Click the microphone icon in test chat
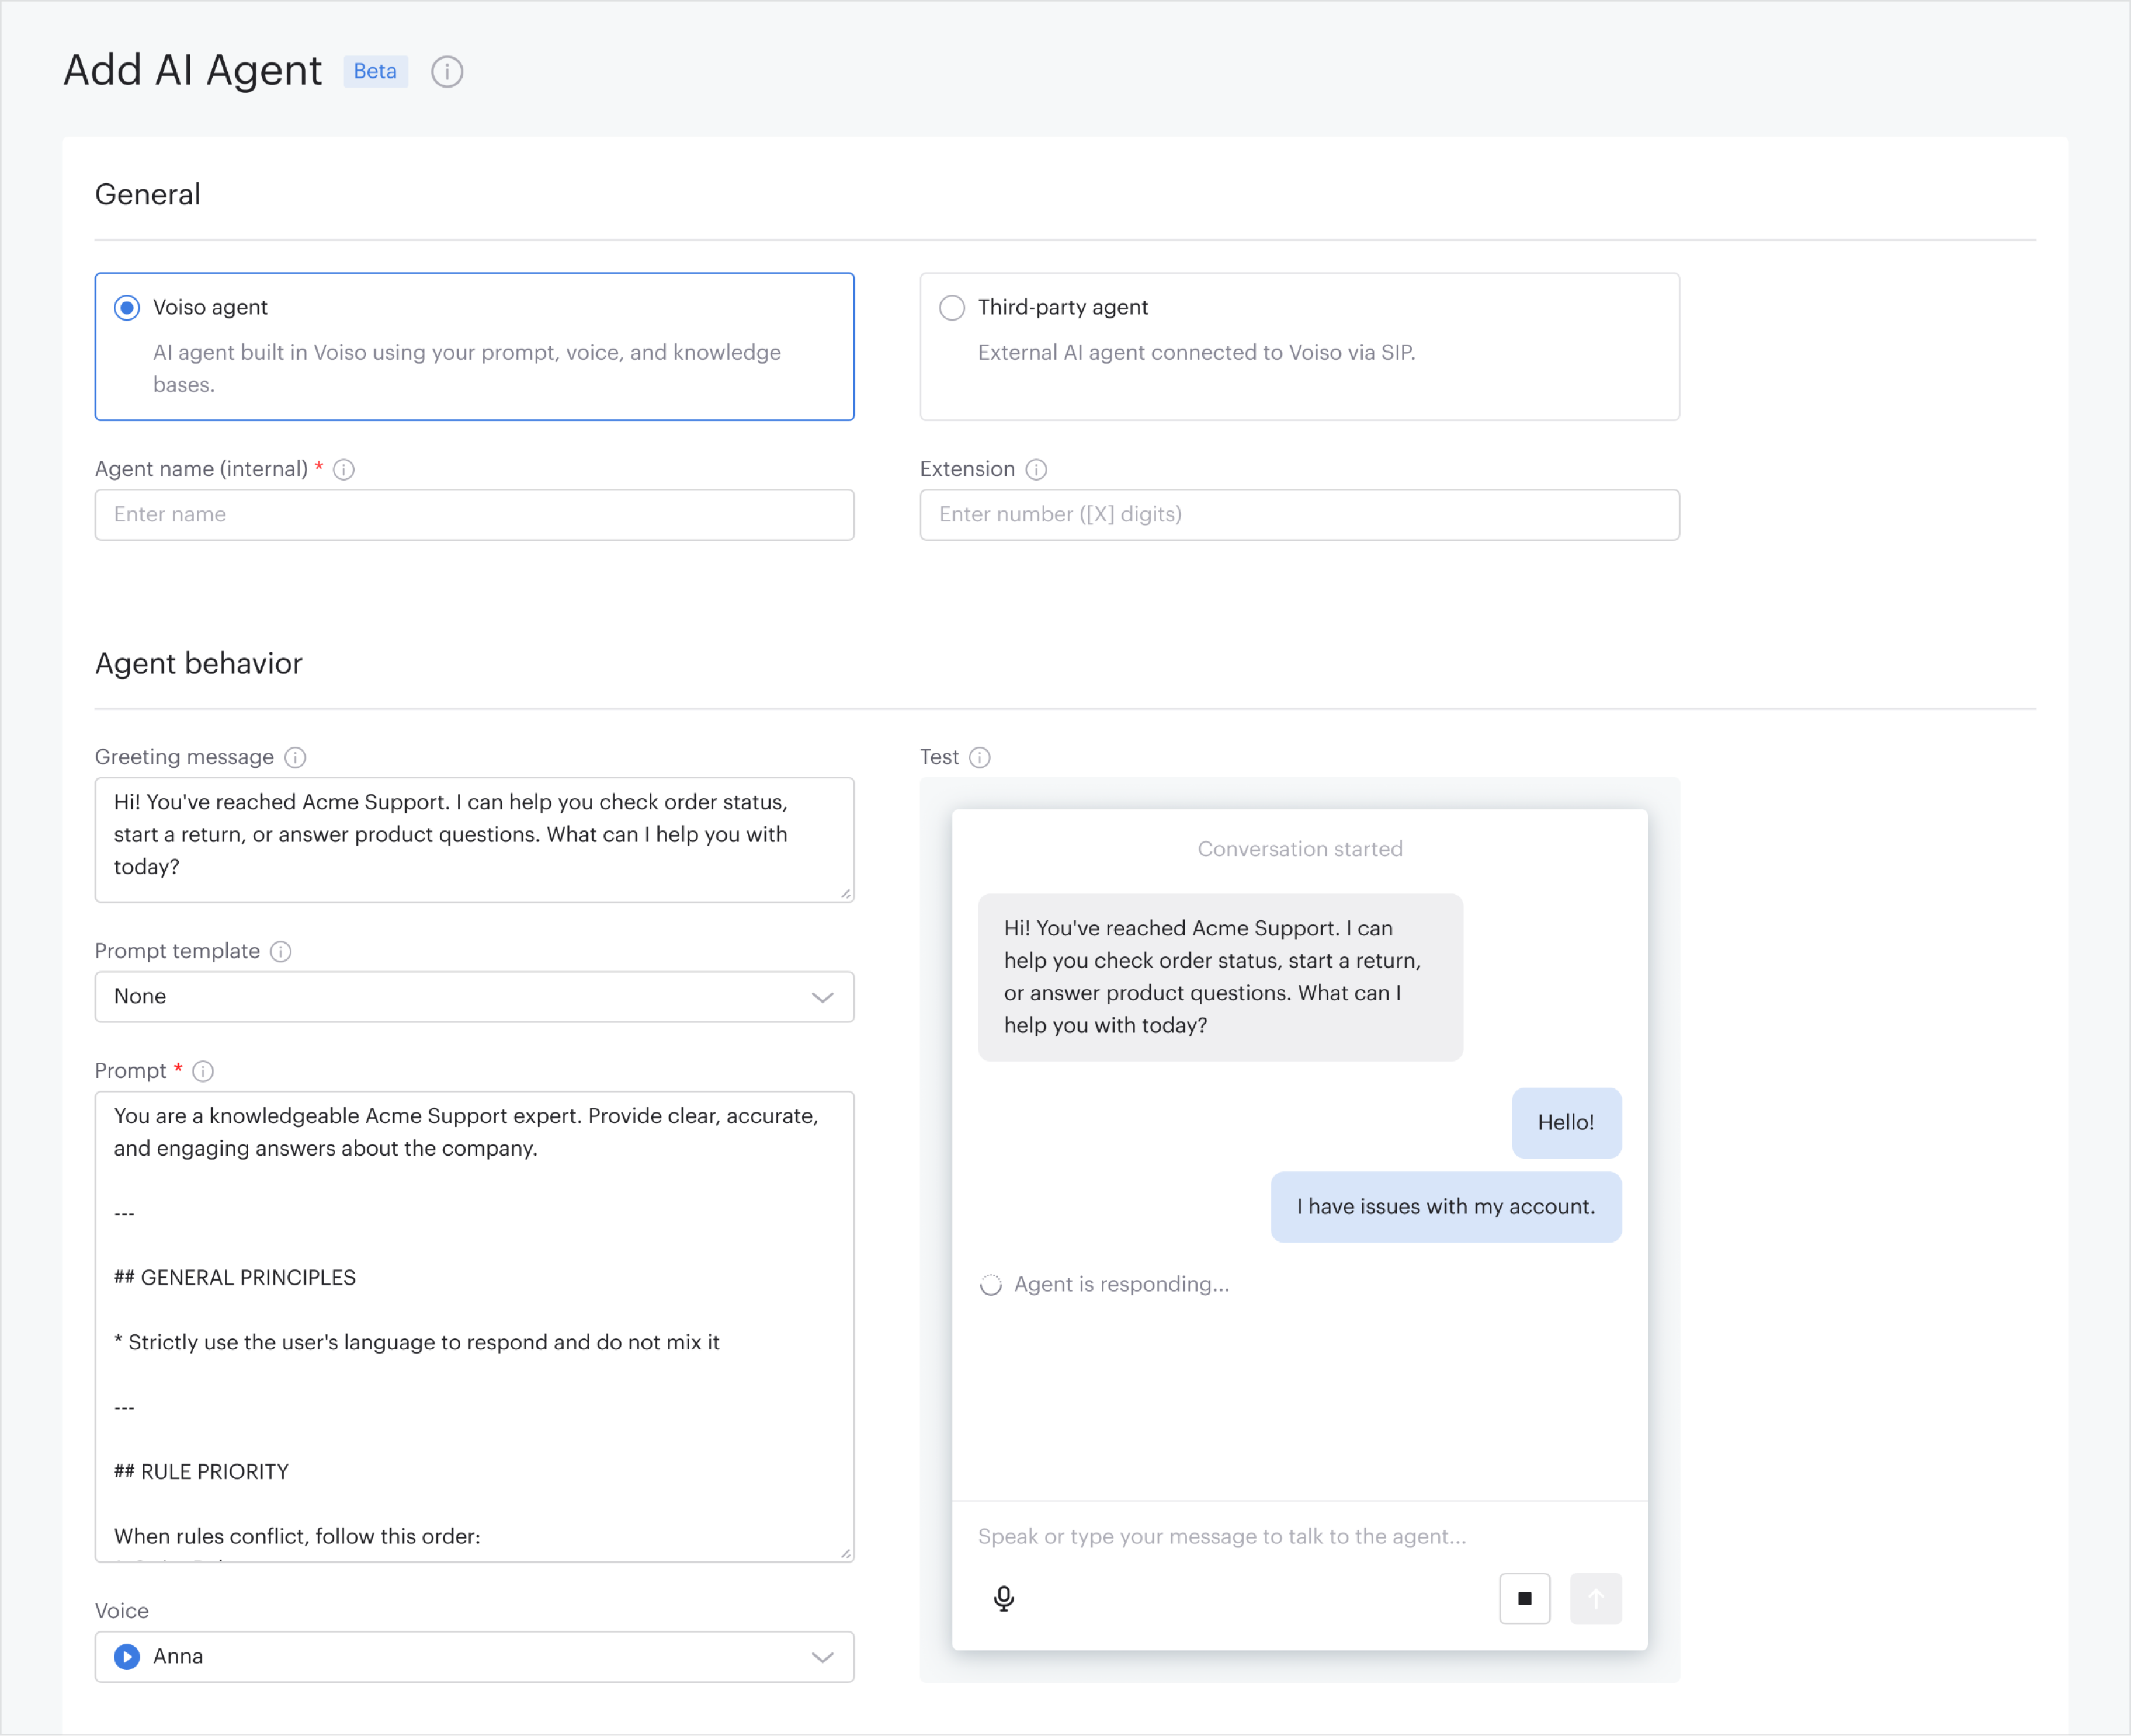 click(1004, 1598)
